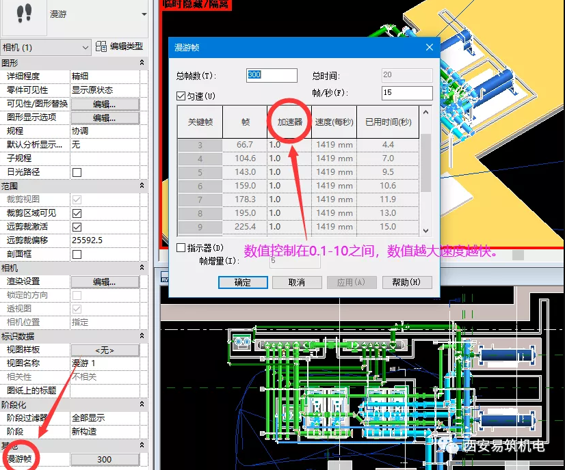Click the 加速器 column header
Image resolution: width=565 pixels, height=470 pixels.
289,122
